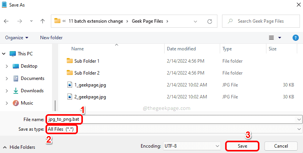Click the Notepad icon in title bar
This screenshot has width=303, height=153.
point(4,5)
